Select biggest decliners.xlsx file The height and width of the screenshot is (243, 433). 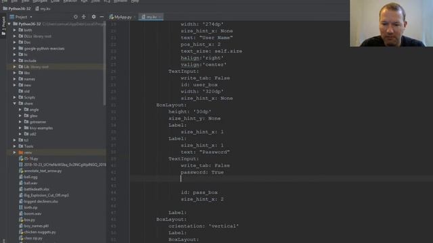click(x=39, y=201)
